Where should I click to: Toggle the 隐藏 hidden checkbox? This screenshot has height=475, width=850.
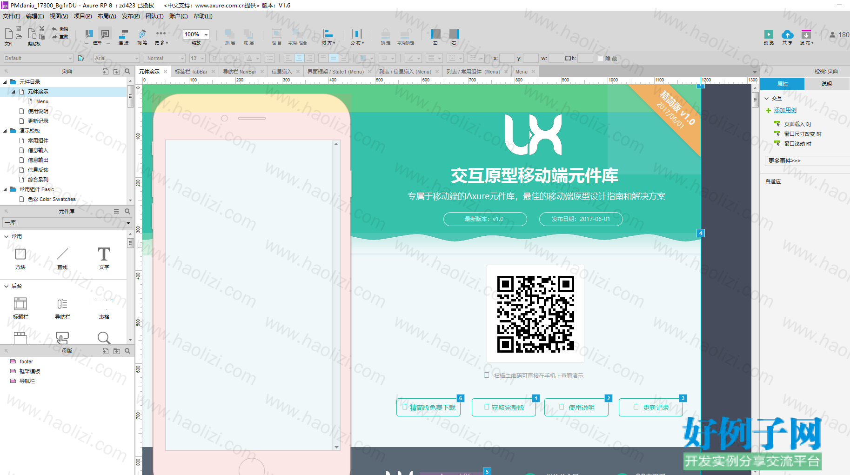tap(600, 58)
